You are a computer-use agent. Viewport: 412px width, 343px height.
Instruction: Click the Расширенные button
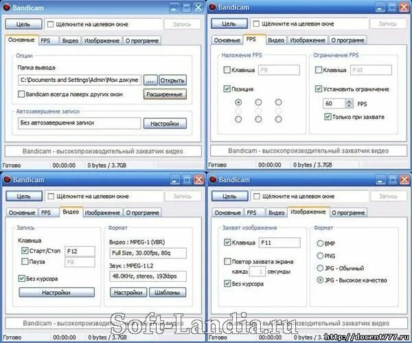click(x=165, y=94)
